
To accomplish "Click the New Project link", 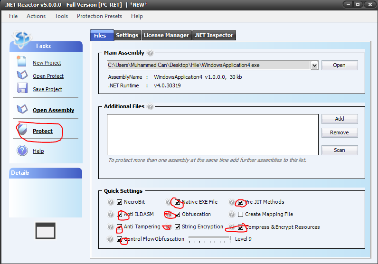I will point(47,63).
